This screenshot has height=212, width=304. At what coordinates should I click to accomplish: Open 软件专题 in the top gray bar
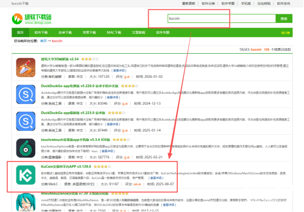[x=228, y=3]
